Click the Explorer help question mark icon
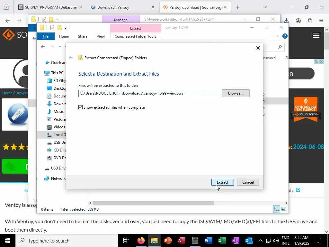The height and width of the screenshot is (247, 329). tap(285, 36)
